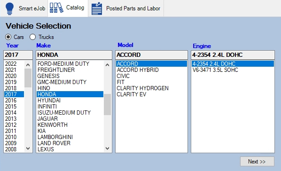Viewport: 281px width, 171px height.
Task: Select the Trucks radio button
Action: pos(32,37)
